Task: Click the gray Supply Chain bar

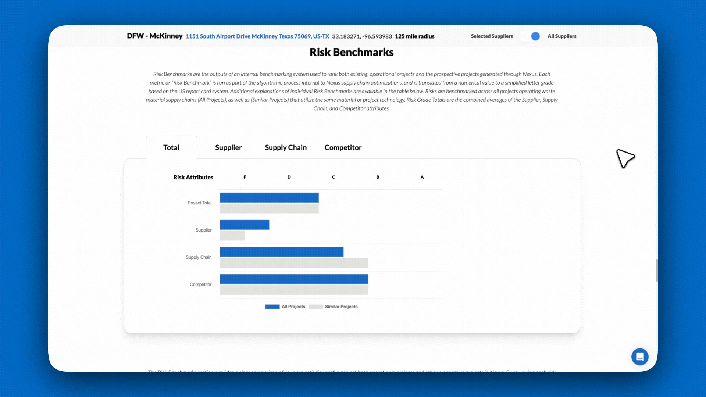Action: click(x=294, y=263)
